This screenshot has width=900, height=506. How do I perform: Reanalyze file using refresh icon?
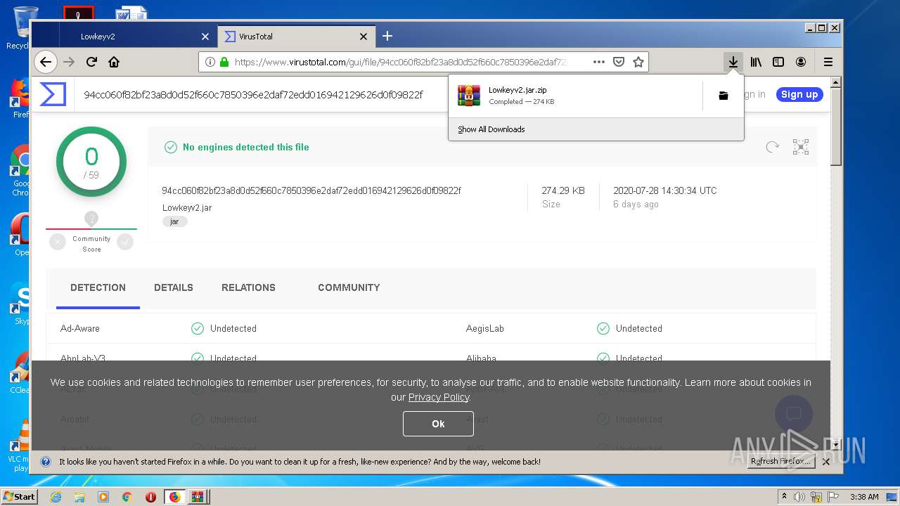773,147
